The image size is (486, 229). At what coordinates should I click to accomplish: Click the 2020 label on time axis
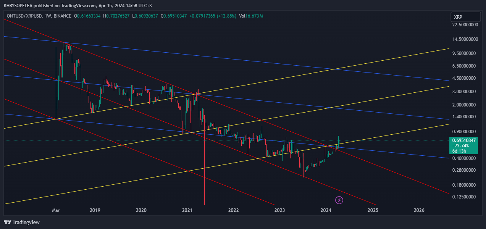pyautogui.click(x=141, y=210)
